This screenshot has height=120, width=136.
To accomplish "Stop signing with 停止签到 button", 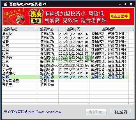I will click(120, 112).
